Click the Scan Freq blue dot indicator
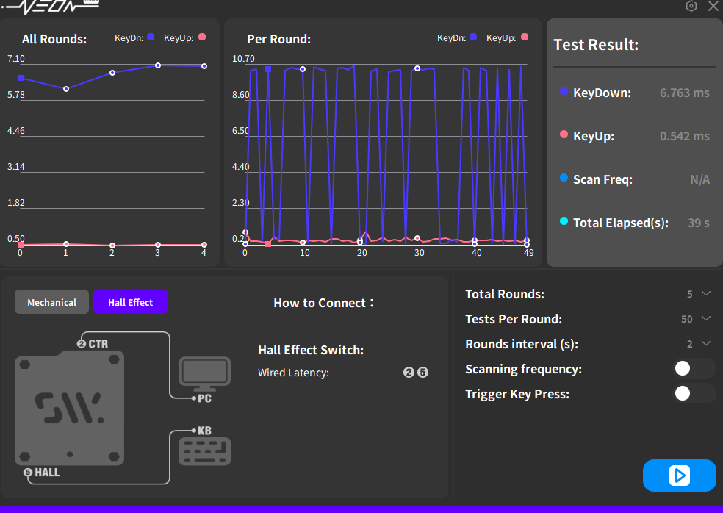 [564, 179]
